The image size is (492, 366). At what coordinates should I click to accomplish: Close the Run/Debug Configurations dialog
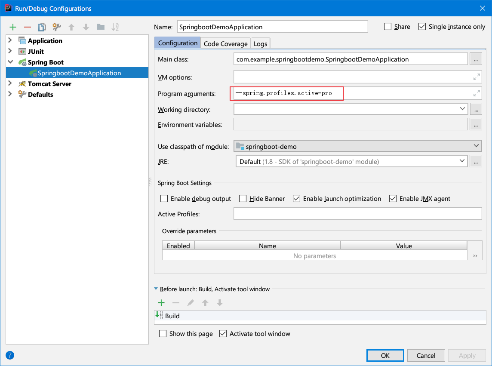[482, 8]
